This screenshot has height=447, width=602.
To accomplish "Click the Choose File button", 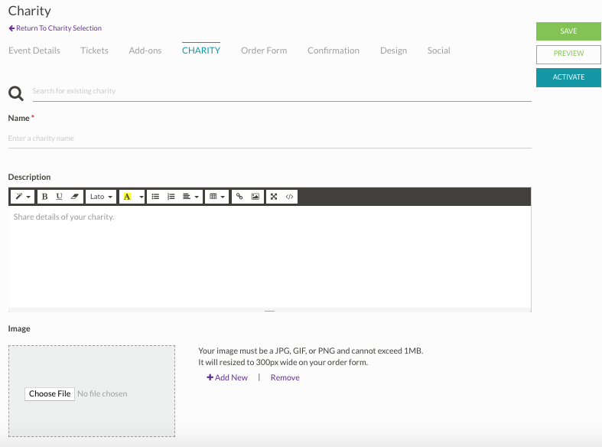I will pos(50,393).
